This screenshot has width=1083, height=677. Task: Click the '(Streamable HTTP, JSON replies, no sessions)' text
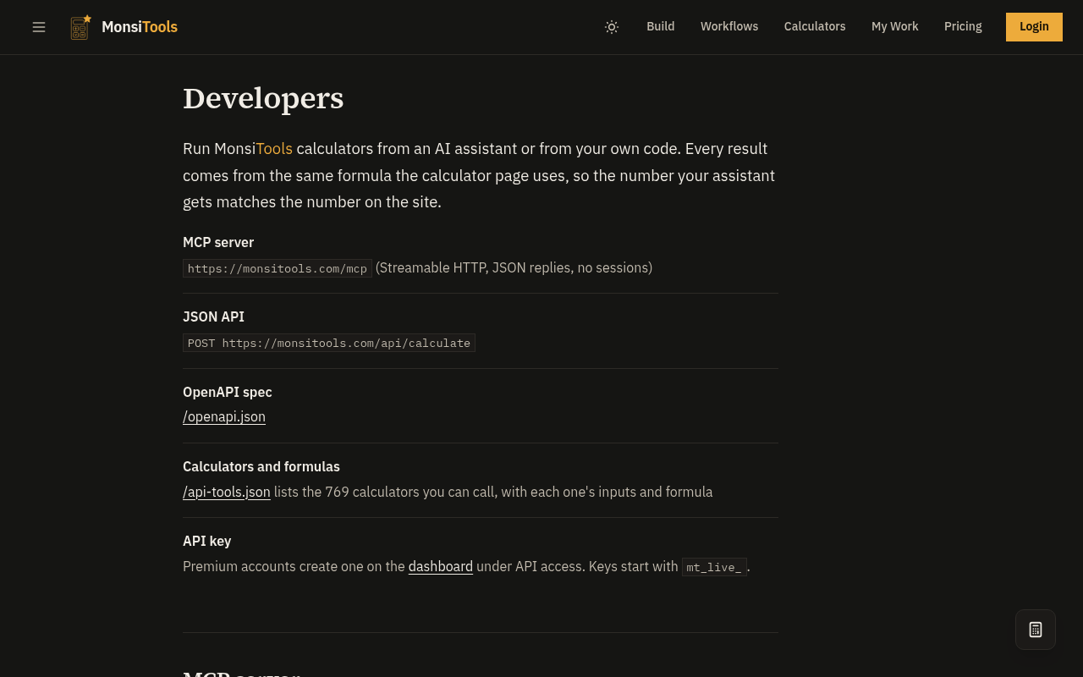(514, 267)
